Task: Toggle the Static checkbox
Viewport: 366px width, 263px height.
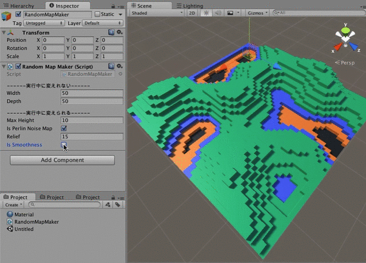Action: [97, 14]
